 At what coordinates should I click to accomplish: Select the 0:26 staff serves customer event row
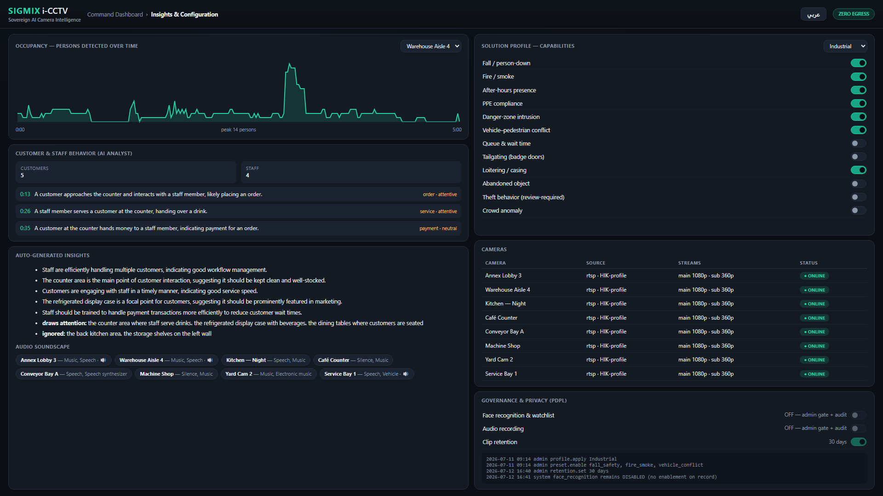point(238,211)
